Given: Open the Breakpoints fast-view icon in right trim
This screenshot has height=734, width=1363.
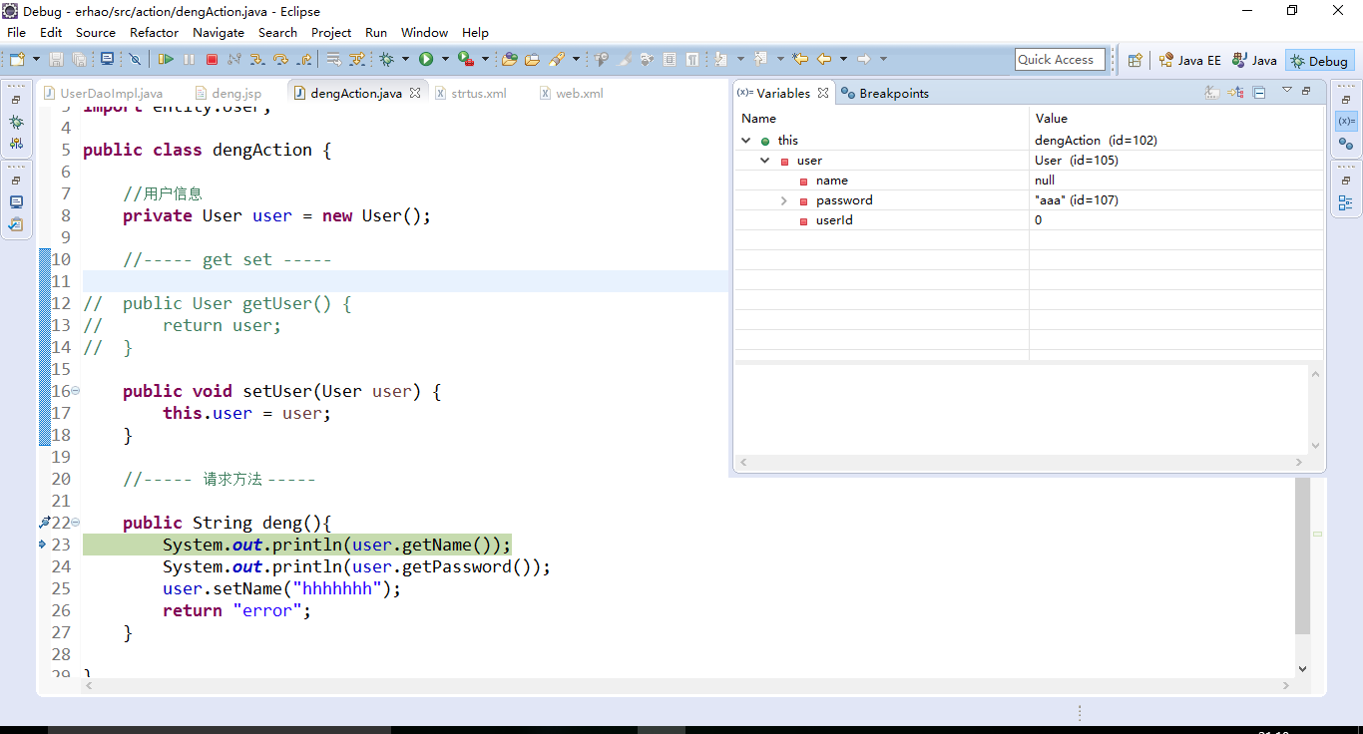Looking at the screenshot, I should (1345, 143).
